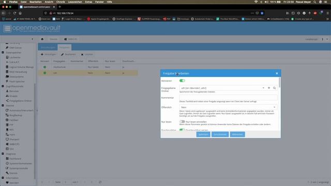
Task: Click the three-dot menu at top right
Action: (322, 39)
